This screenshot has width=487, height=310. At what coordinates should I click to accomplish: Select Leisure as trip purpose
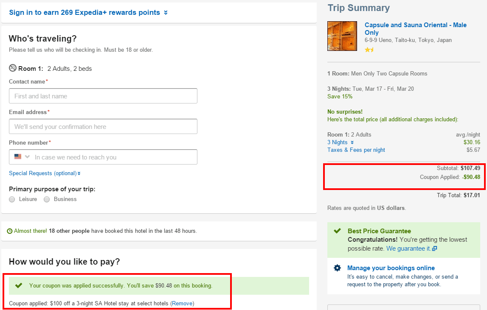pyautogui.click(x=12, y=199)
